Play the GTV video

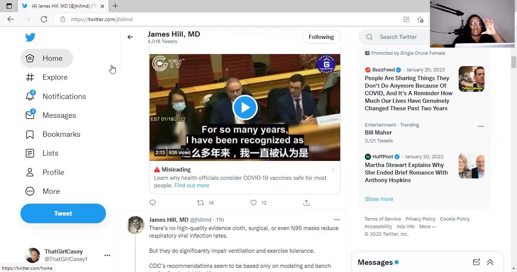pos(245,108)
